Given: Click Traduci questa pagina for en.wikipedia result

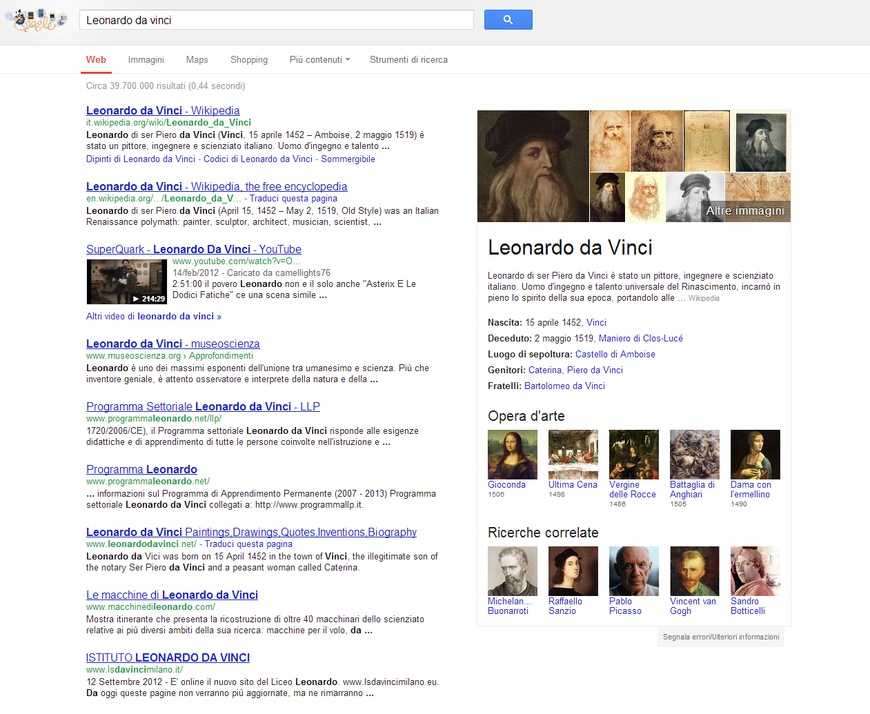Looking at the screenshot, I should pyautogui.click(x=293, y=198).
